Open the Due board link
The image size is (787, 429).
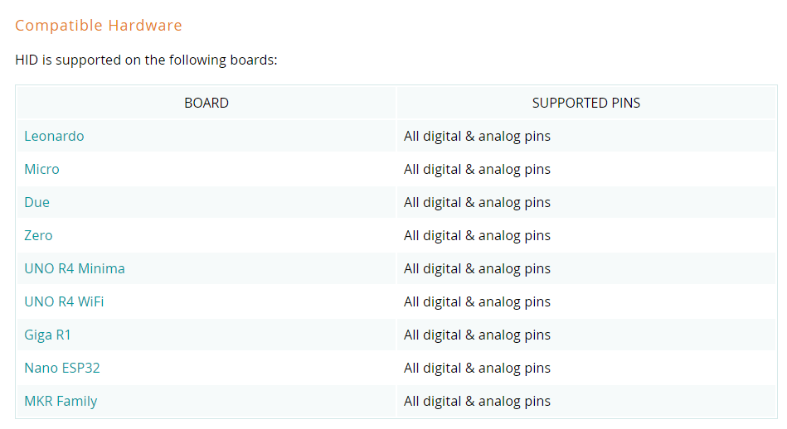(x=37, y=202)
